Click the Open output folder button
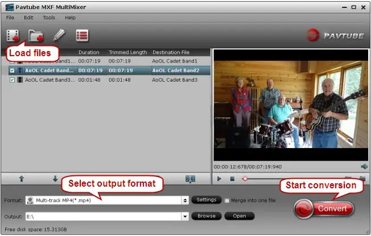371x236 pixels. pos(239,216)
